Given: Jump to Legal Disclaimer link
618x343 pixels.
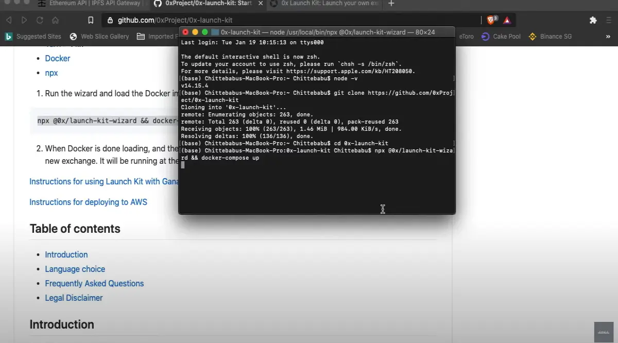Looking at the screenshot, I should (74, 298).
